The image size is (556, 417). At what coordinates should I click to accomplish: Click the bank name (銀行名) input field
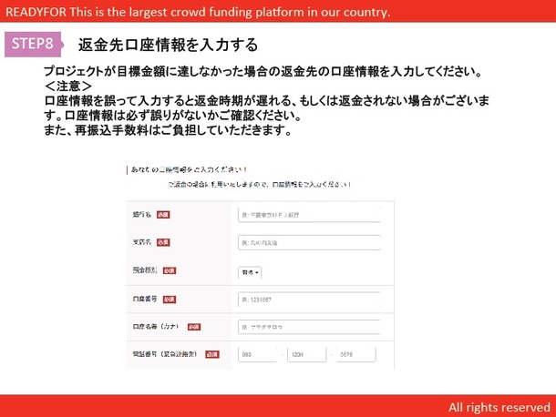point(309,215)
